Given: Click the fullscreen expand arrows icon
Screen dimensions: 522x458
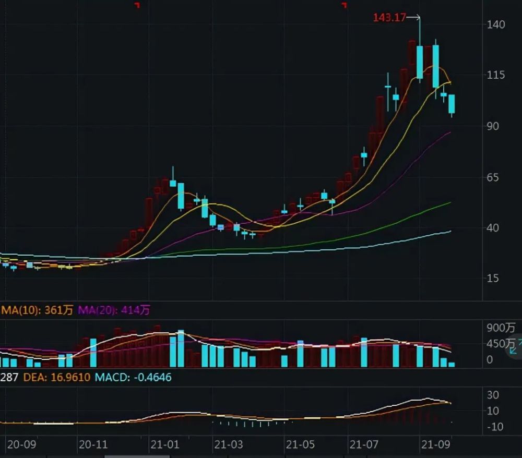Looking at the screenshot, I should [516, 346].
